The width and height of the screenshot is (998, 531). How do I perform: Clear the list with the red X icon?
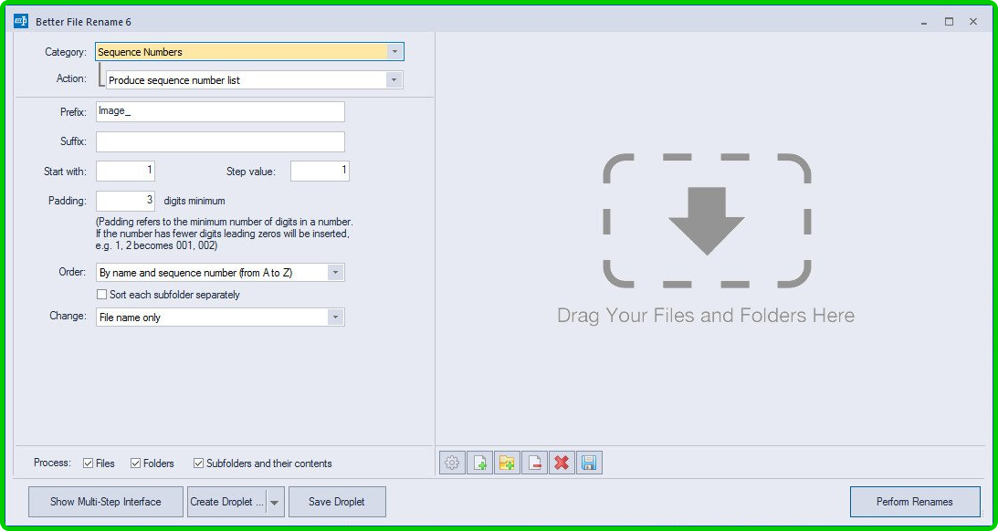pyautogui.click(x=562, y=463)
